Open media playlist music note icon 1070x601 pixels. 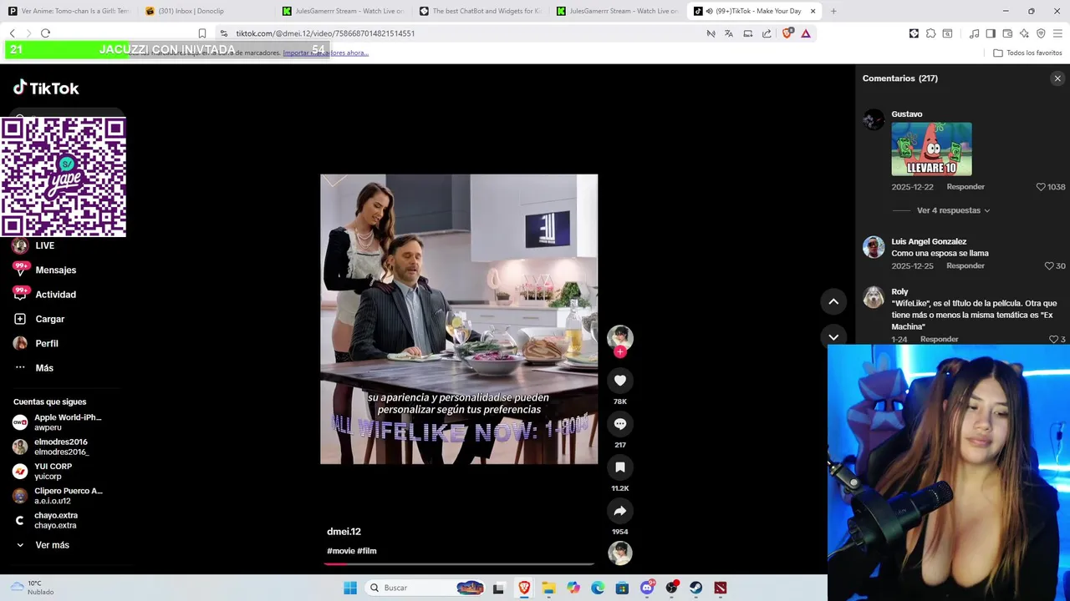974,33
